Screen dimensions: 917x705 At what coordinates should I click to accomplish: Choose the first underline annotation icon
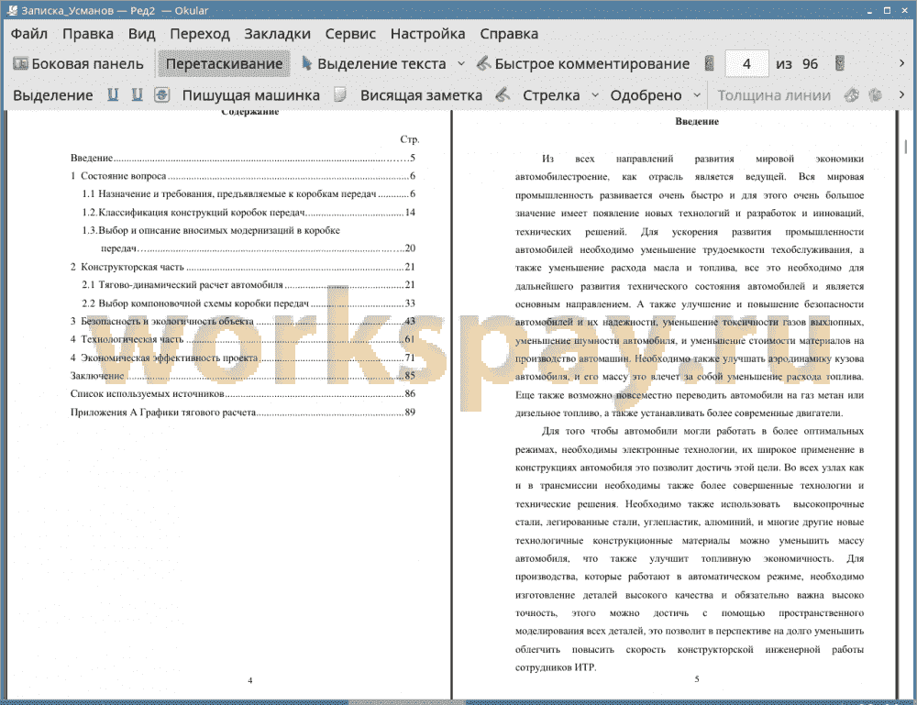113,94
